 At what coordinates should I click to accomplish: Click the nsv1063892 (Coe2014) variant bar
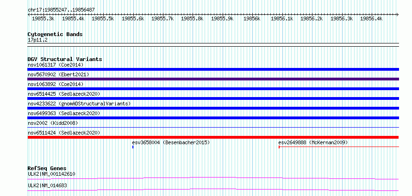tap(213, 89)
